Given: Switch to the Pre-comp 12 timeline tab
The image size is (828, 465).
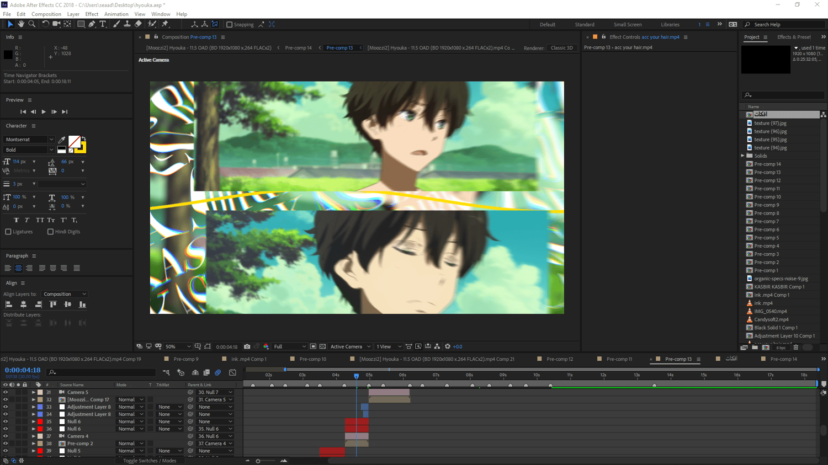Looking at the screenshot, I should [560, 359].
